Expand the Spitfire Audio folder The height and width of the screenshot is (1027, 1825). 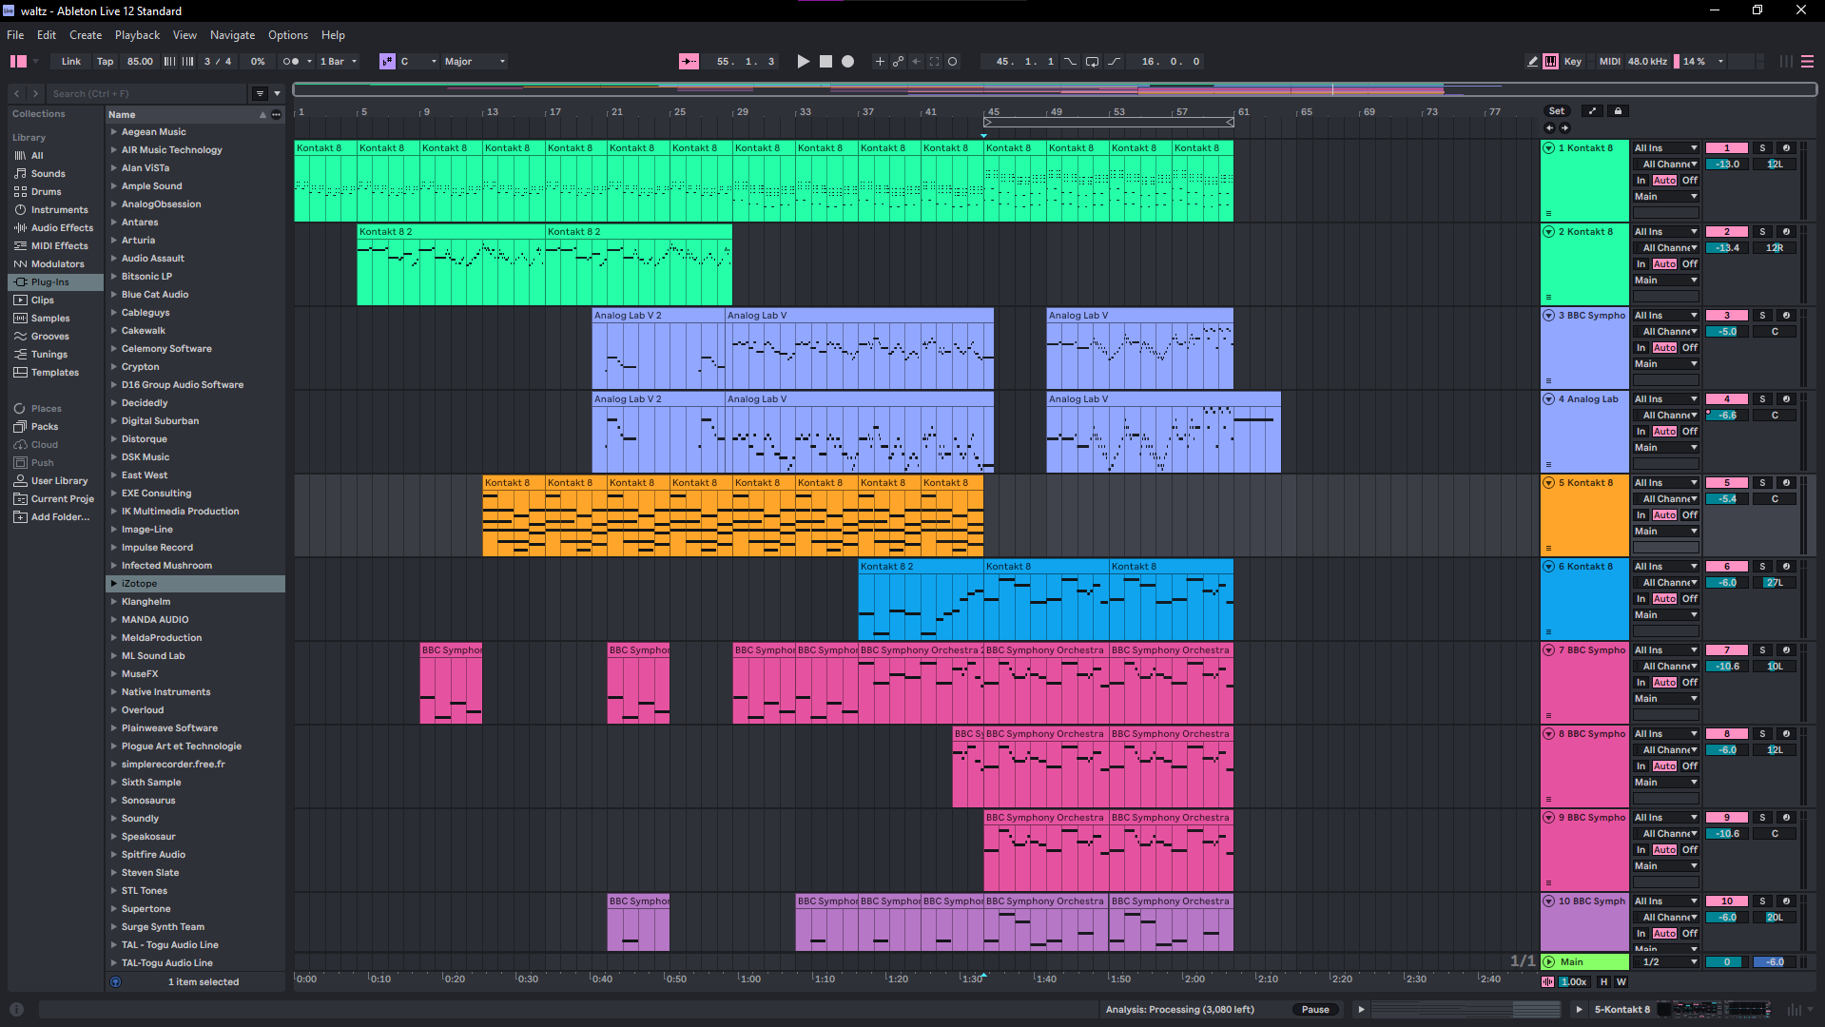114,855
